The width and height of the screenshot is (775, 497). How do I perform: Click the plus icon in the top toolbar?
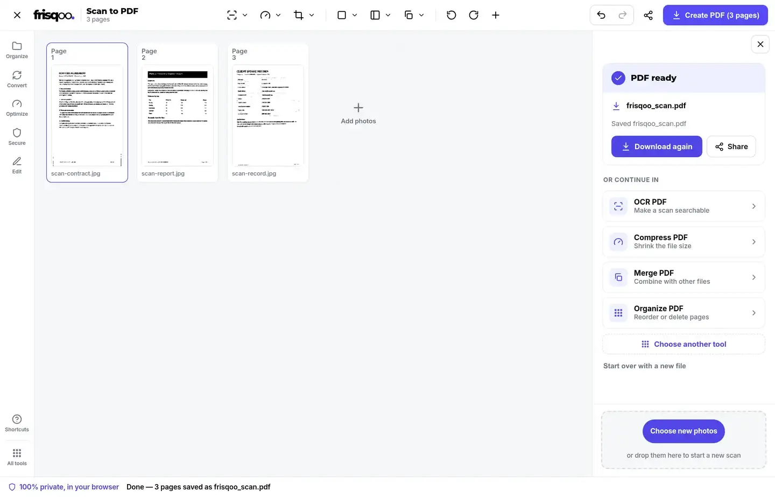click(x=496, y=15)
